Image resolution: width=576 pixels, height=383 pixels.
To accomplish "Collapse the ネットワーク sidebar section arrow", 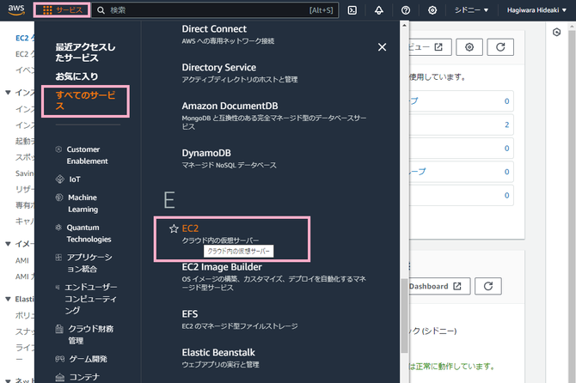I will [8, 380].
